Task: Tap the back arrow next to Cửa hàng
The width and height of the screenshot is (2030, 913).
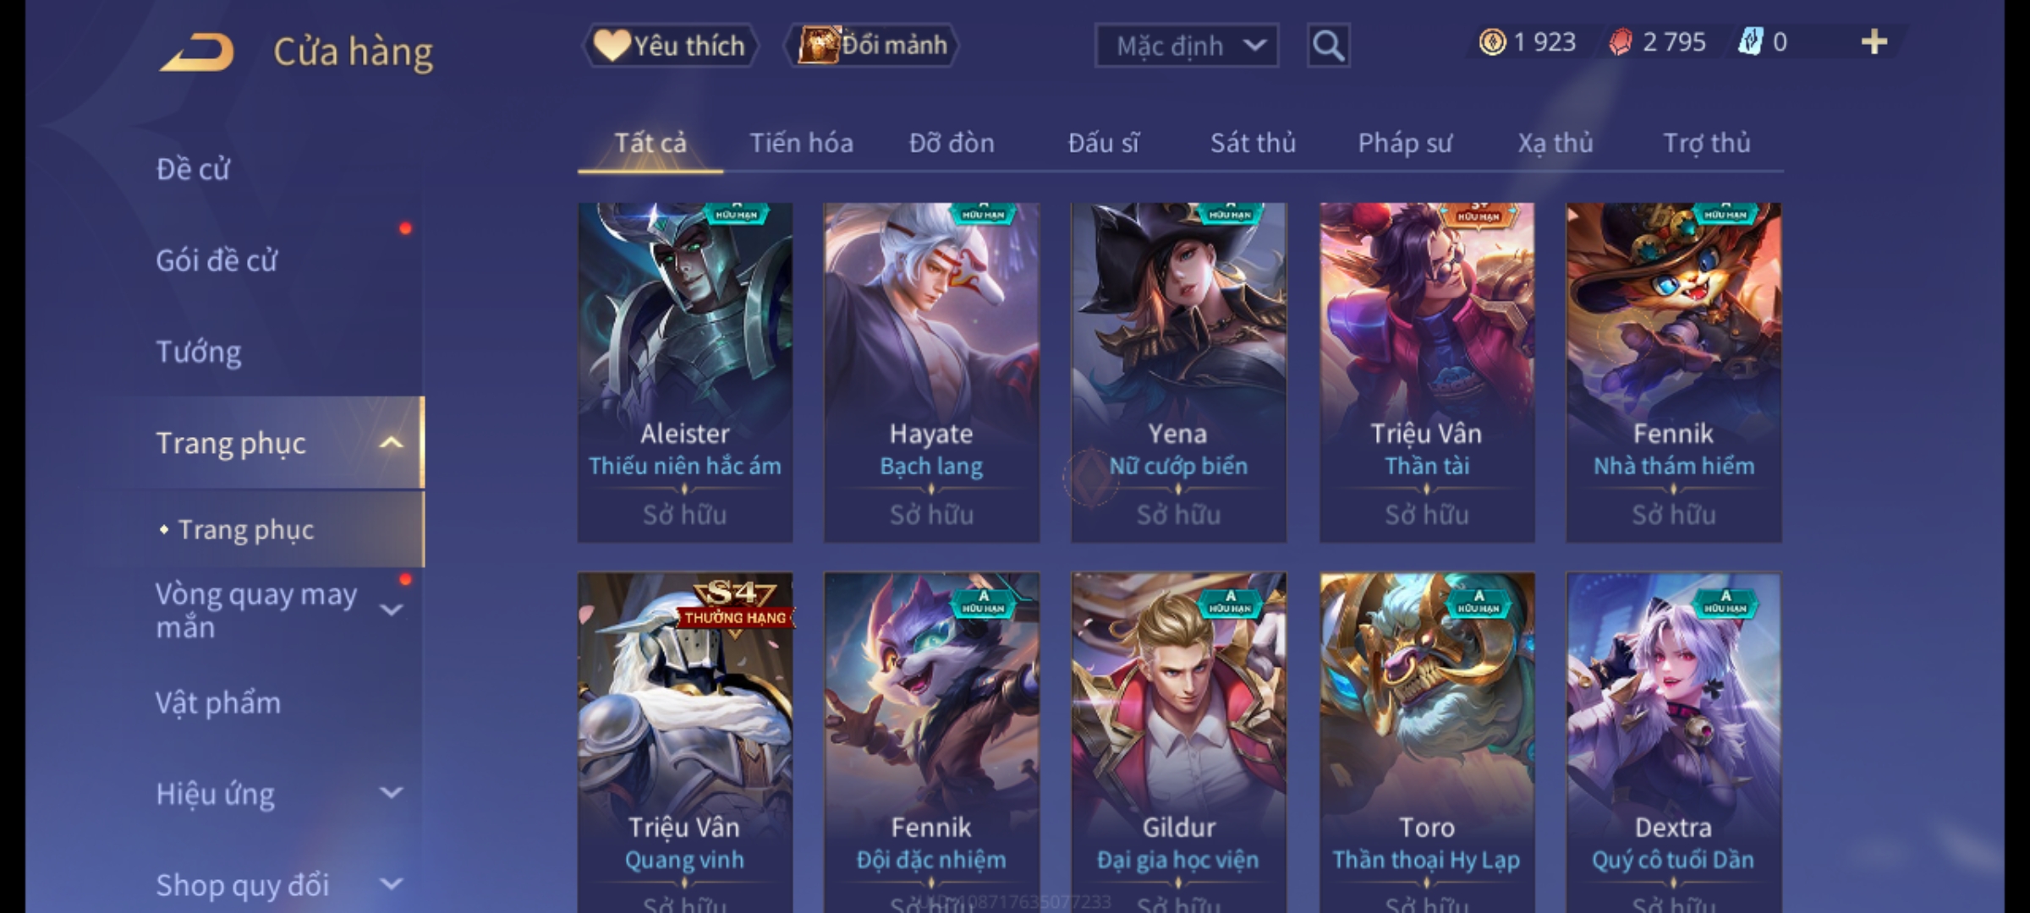Action: click(197, 52)
